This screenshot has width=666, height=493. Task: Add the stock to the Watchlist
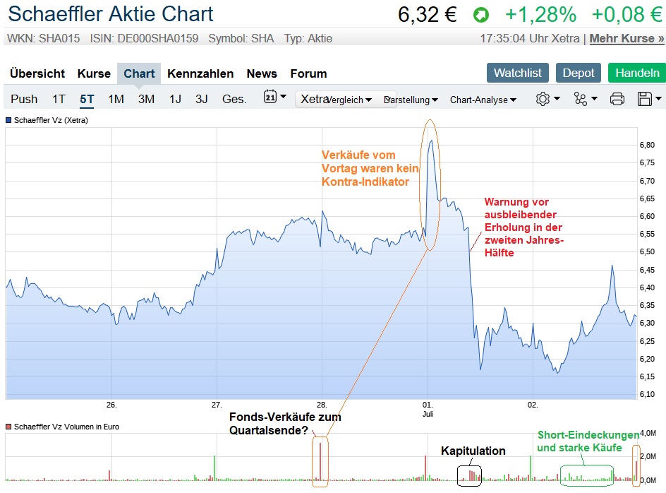(x=517, y=73)
